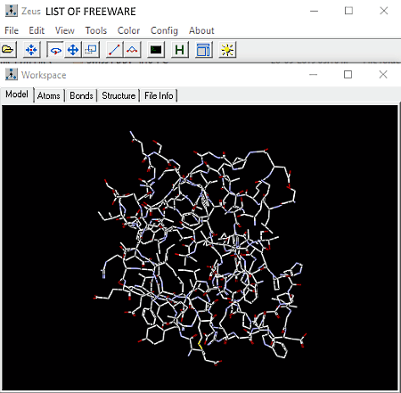Close the Workspace window

[x=383, y=75]
